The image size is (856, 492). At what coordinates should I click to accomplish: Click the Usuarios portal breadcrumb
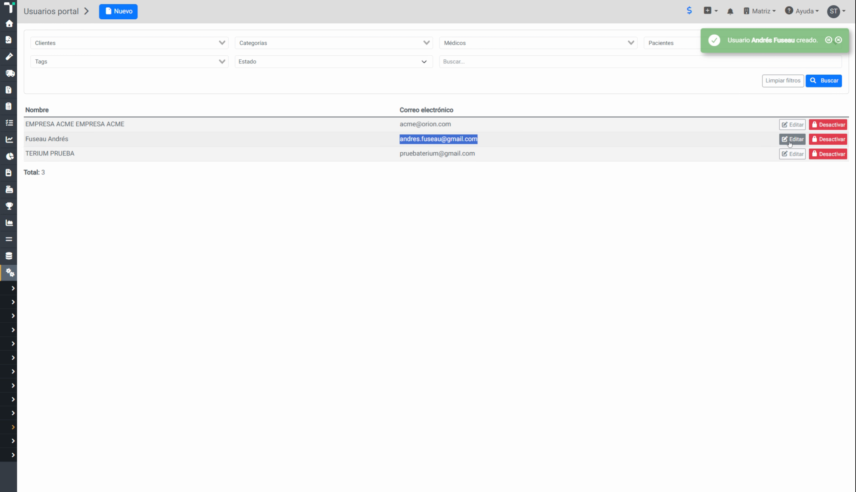[x=51, y=11]
